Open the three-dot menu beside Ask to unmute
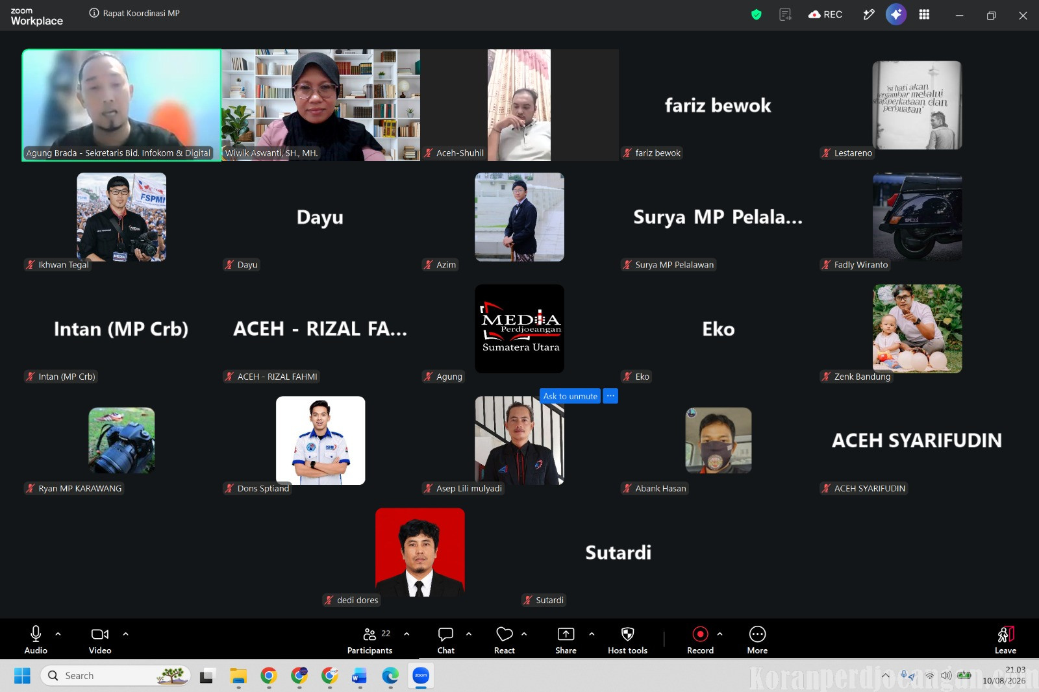The image size is (1039, 692). pos(610,396)
